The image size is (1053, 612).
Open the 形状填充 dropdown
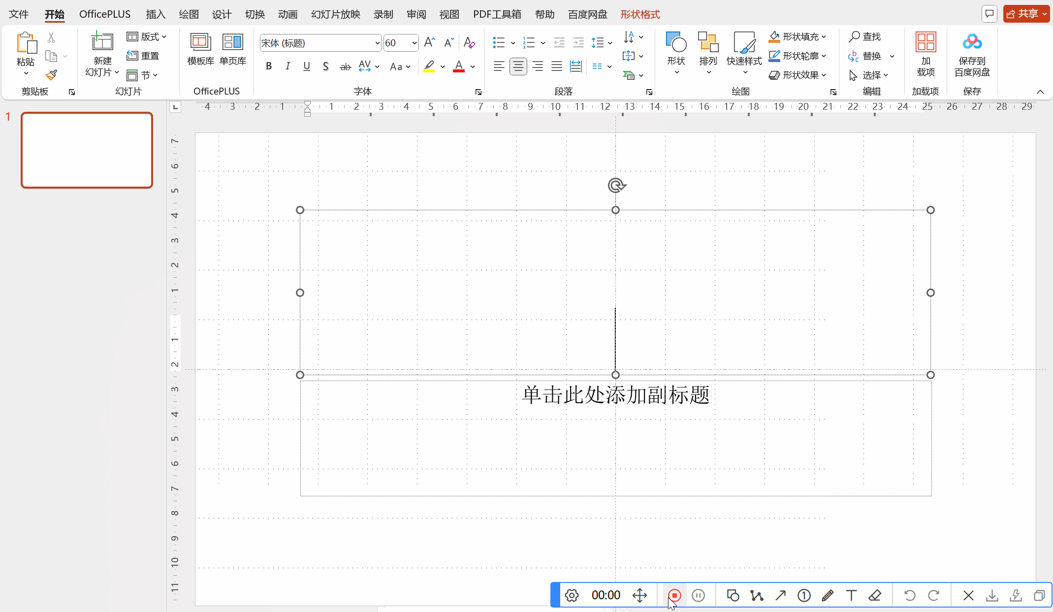pyautogui.click(x=798, y=36)
